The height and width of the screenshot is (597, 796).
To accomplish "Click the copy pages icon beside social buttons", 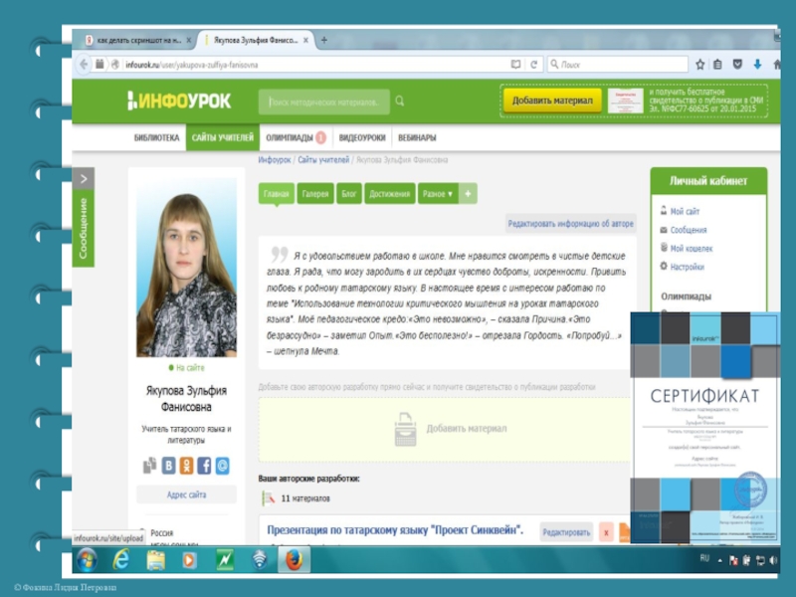I will [150, 466].
